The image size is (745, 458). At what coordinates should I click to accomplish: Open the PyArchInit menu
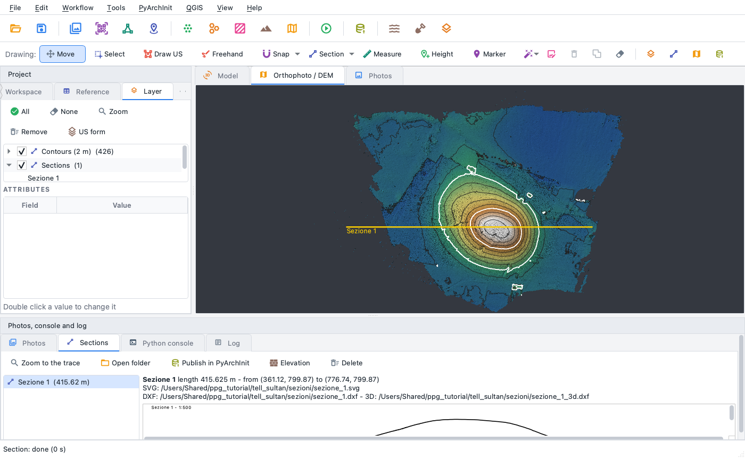coord(155,7)
